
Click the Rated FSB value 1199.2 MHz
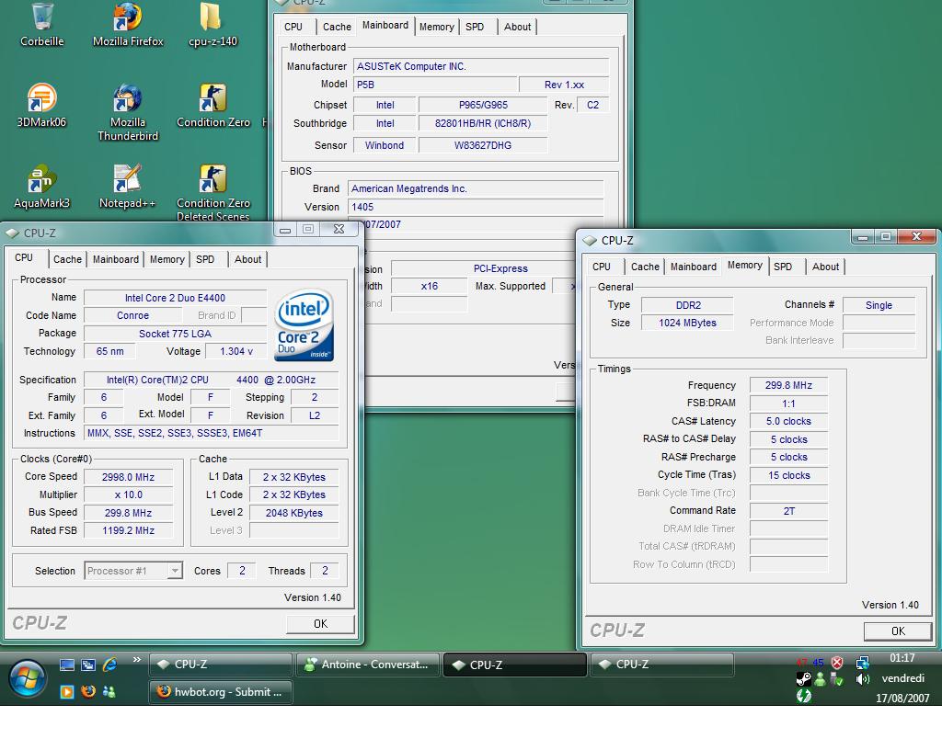pyautogui.click(x=128, y=530)
